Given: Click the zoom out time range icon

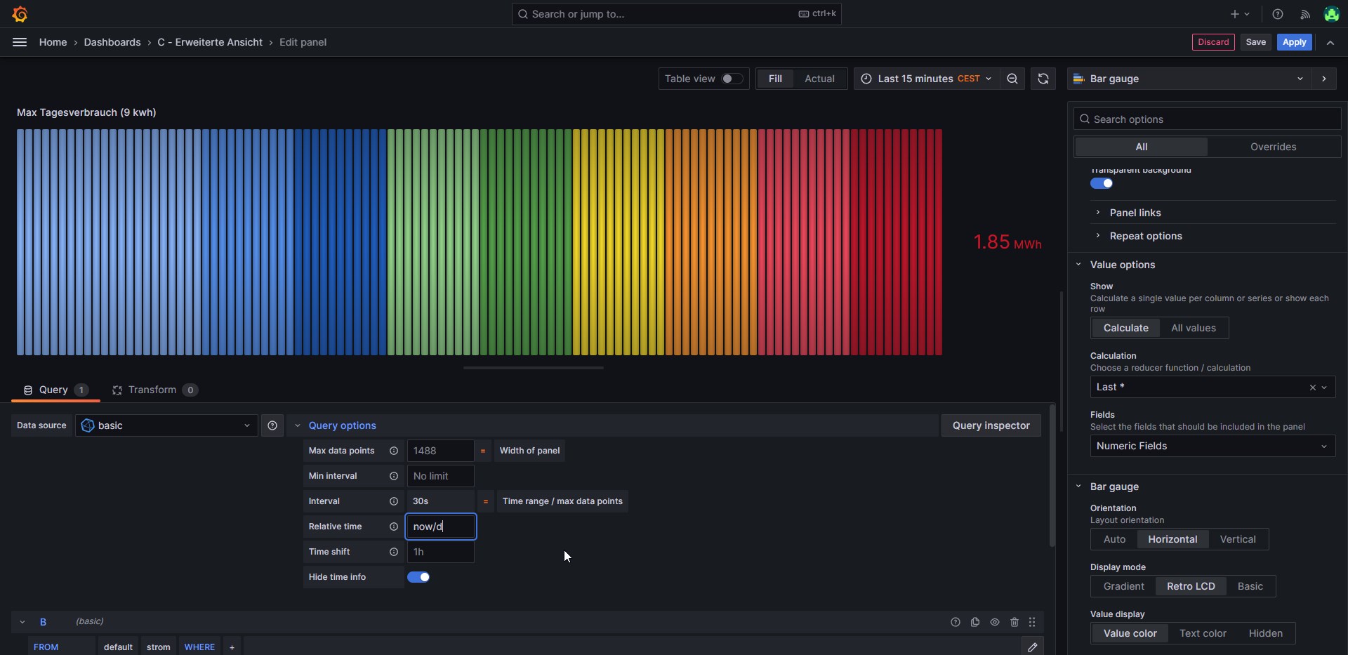Looking at the screenshot, I should [1012, 79].
